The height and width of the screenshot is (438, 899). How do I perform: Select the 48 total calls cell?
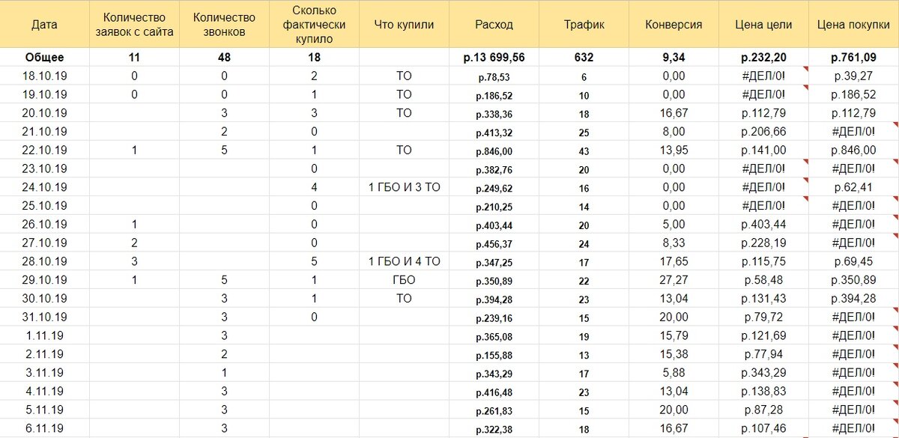222,56
